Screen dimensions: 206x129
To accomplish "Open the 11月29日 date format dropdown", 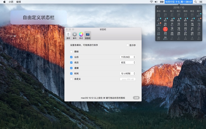I will pos(128,57).
